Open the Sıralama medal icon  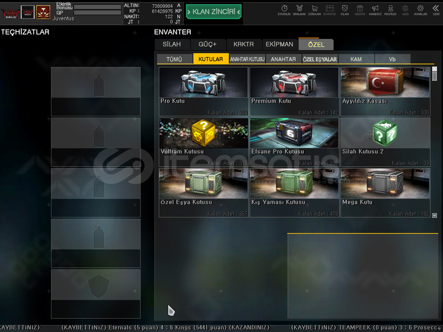(x=299, y=10)
